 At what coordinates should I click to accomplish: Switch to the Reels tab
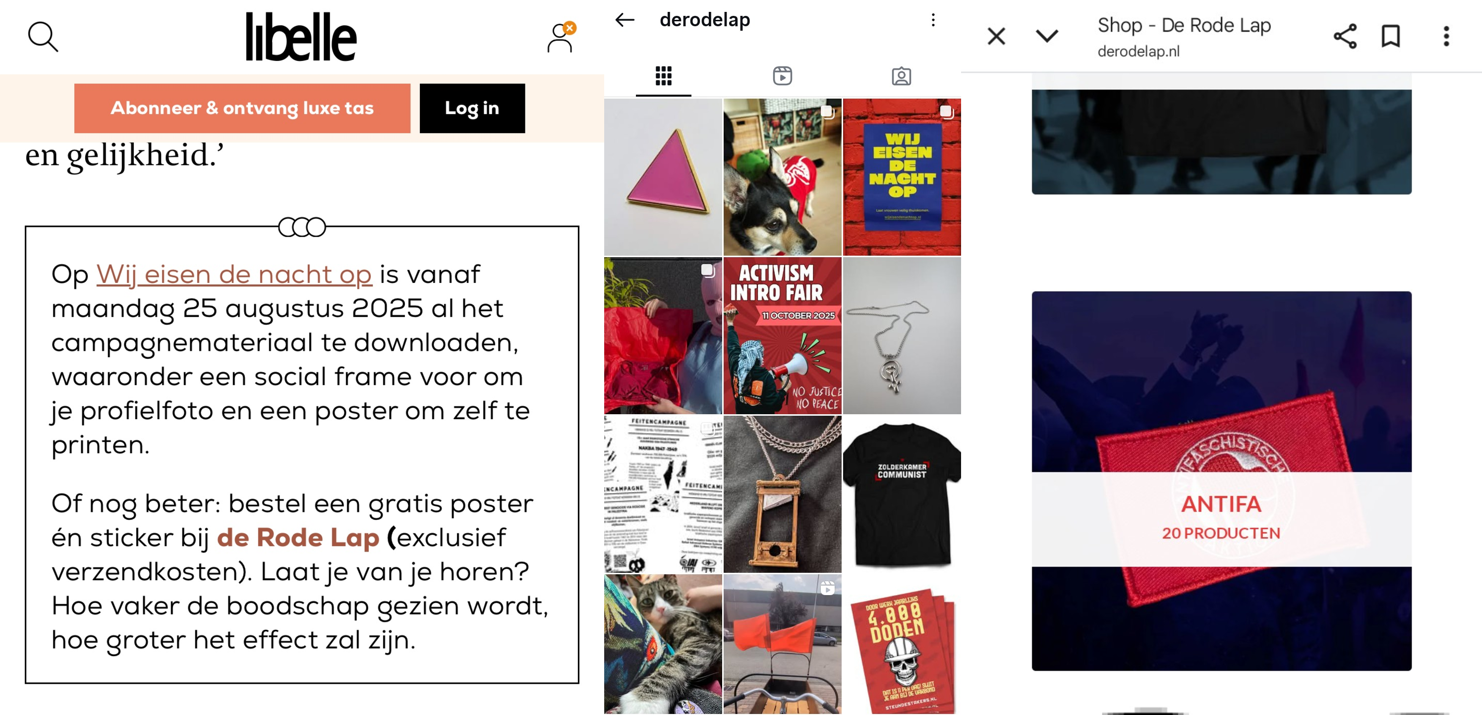(782, 76)
